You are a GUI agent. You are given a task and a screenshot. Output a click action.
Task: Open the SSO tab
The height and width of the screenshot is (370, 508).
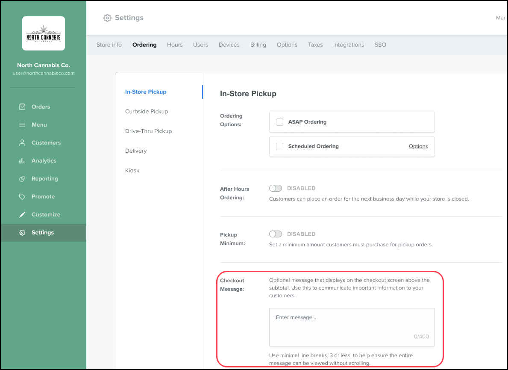380,45
